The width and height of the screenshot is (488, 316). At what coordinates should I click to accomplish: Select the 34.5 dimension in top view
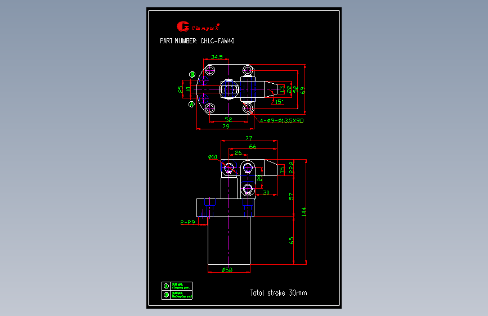(x=217, y=57)
